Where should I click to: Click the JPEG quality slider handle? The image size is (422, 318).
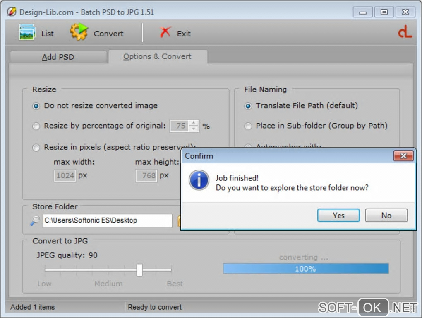pos(139,270)
